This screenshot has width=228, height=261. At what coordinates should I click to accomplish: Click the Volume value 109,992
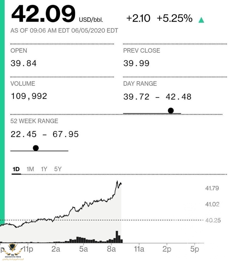[29, 96]
